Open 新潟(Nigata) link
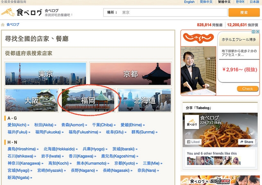 pyautogui.click(x=20, y=178)
